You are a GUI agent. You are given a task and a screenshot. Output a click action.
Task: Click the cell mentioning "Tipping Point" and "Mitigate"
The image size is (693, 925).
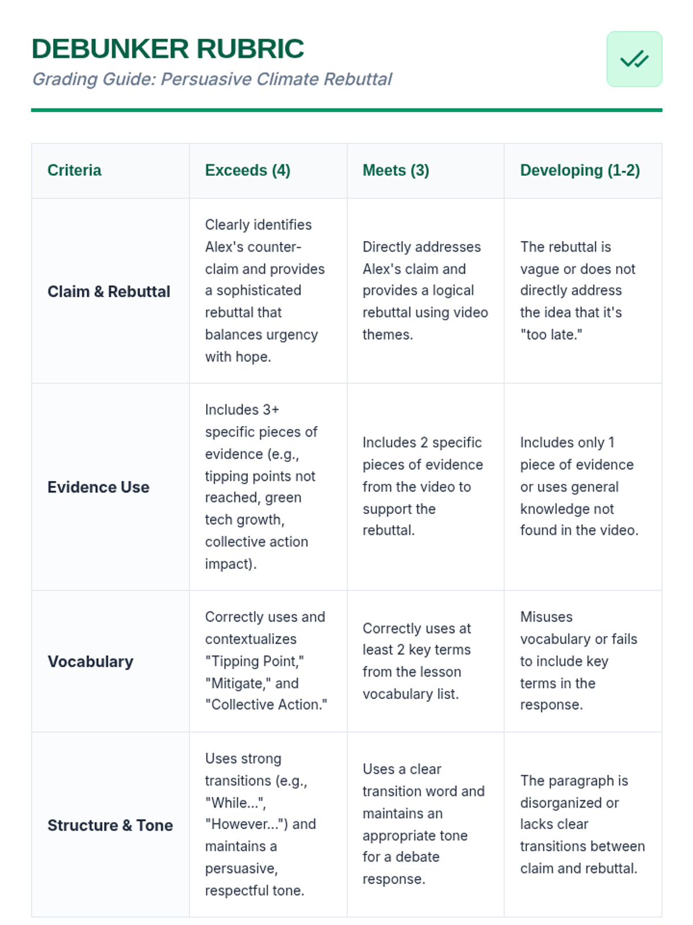tap(268, 661)
